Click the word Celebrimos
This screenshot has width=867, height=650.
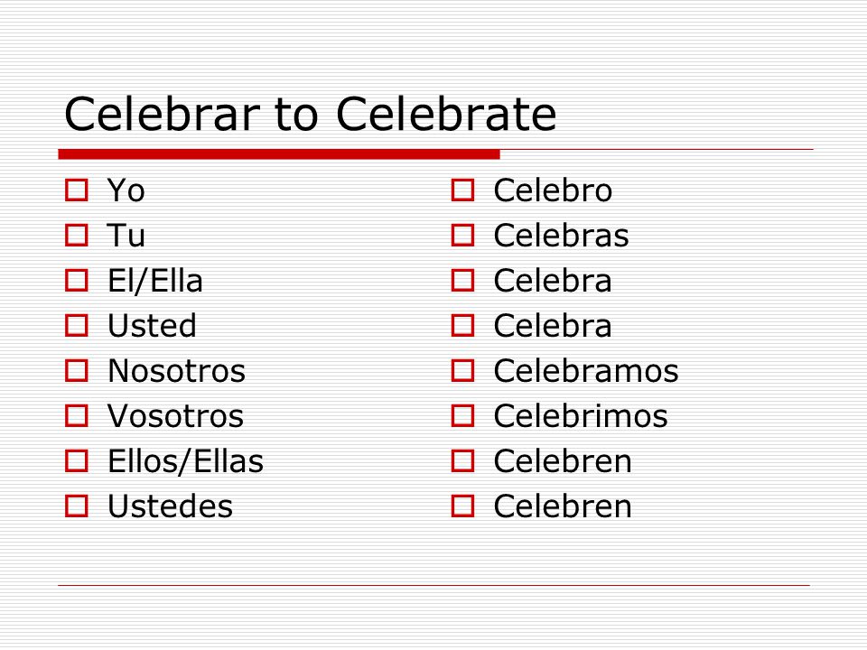(x=581, y=415)
